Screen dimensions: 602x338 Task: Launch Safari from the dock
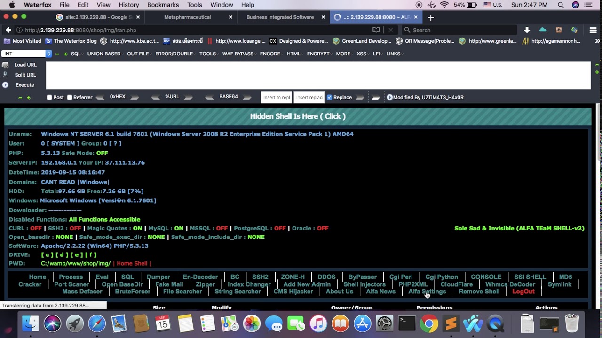click(x=97, y=323)
